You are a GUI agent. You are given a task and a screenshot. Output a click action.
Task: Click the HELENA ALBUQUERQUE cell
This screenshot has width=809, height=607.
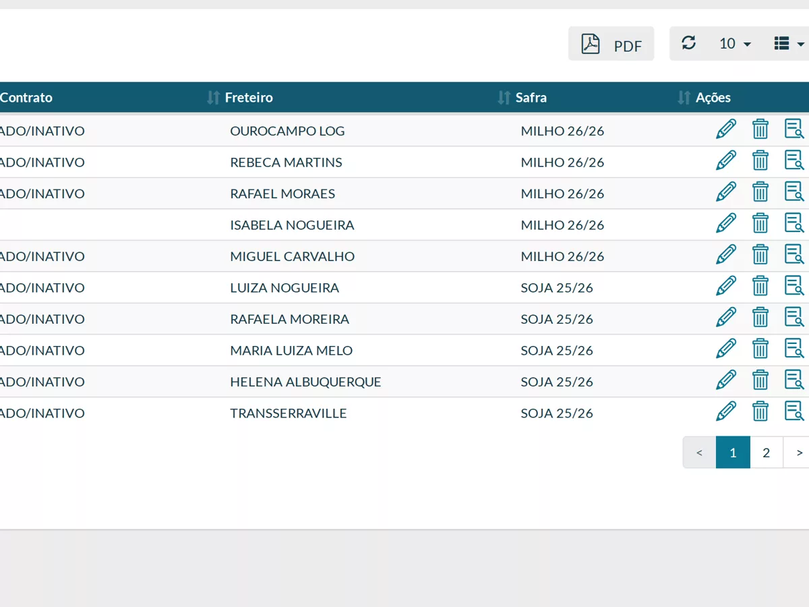[x=305, y=382]
